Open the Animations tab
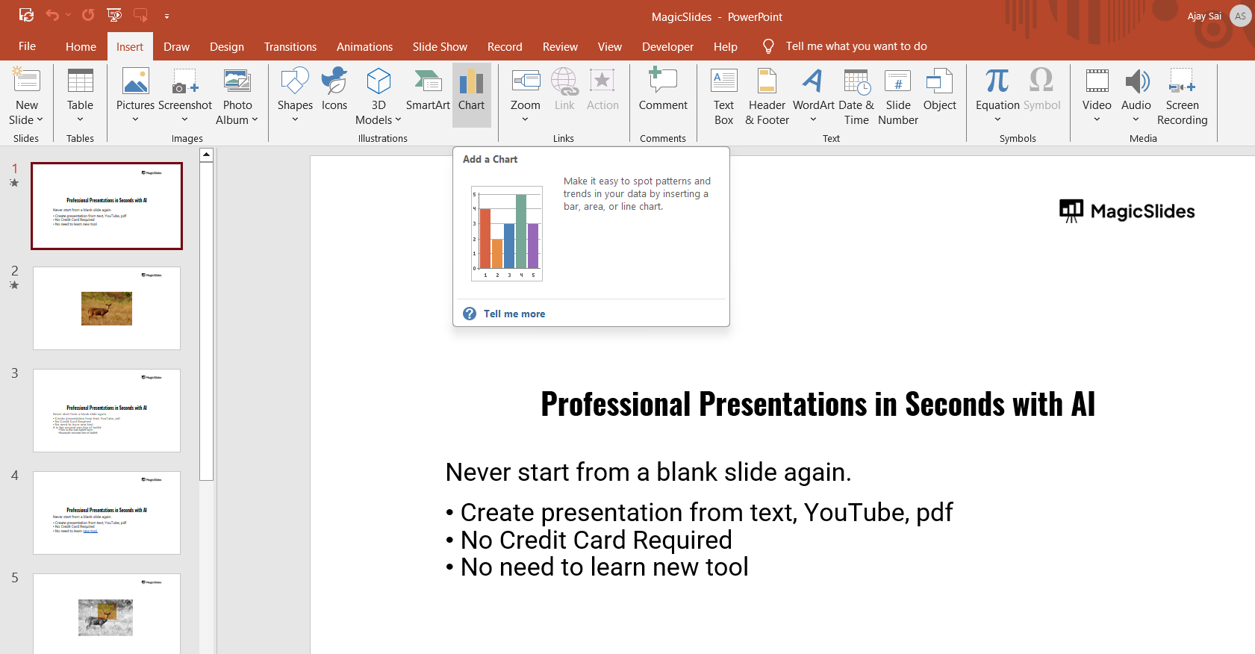1255x654 pixels. (364, 46)
